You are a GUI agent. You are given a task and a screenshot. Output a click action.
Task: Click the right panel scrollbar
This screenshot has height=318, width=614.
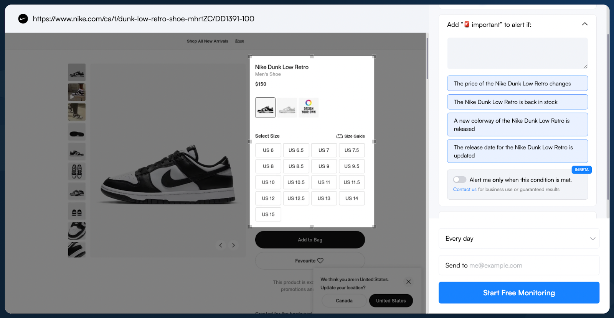tap(608, 117)
